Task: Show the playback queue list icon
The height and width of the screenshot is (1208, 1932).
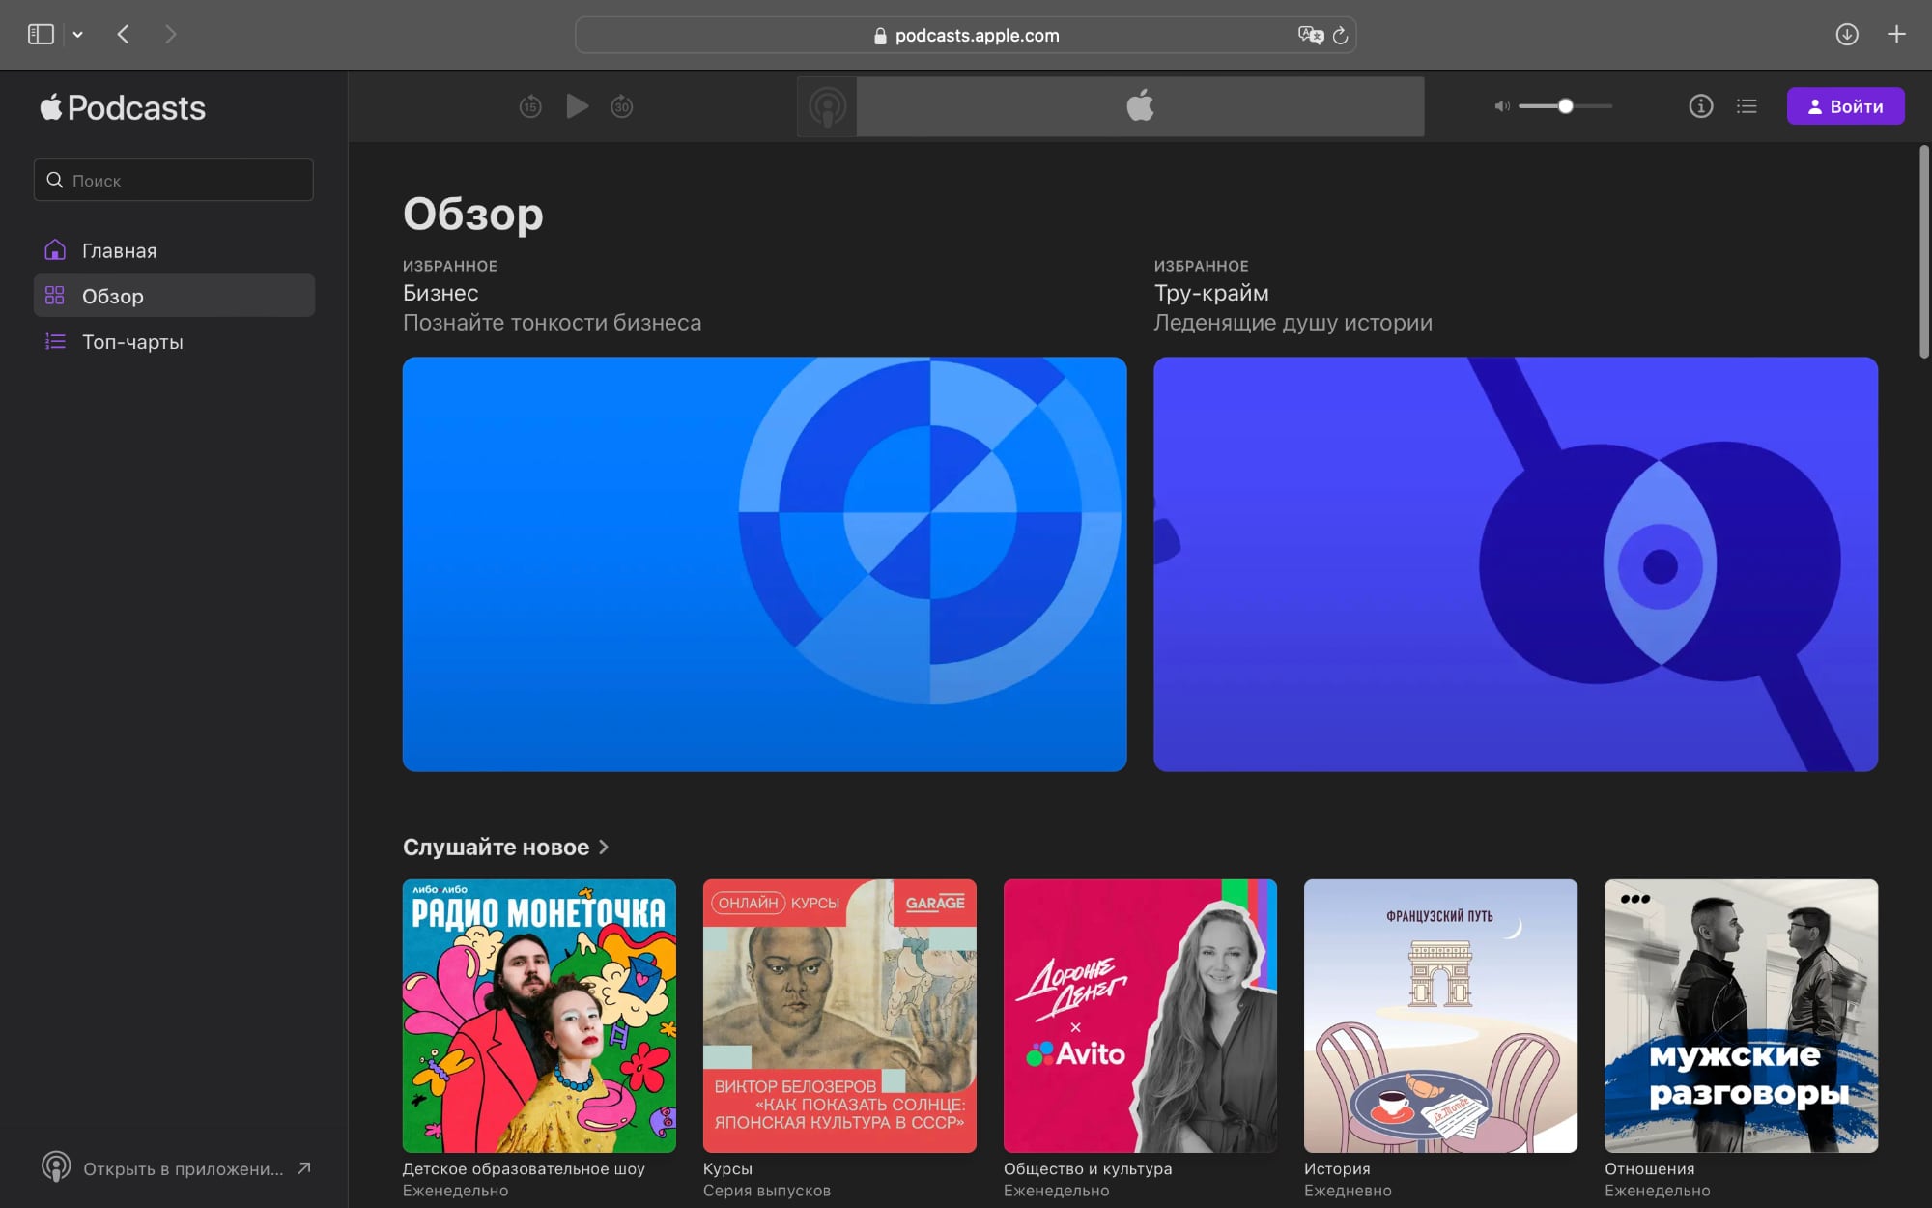Action: tap(1747, 106)
